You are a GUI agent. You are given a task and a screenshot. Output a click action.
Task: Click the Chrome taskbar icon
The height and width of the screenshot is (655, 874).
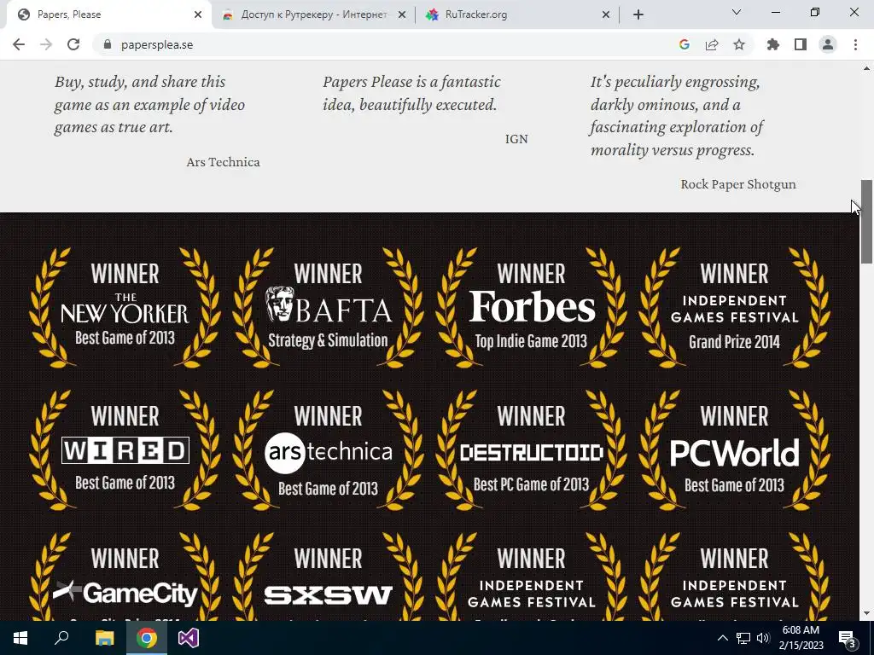(147, 638)
